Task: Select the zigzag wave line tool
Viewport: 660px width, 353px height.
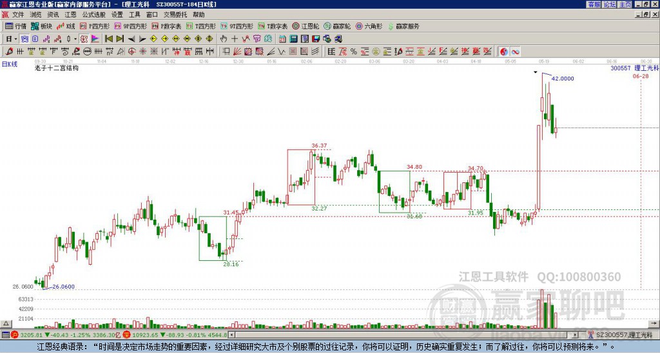Action: pos(281,52)
